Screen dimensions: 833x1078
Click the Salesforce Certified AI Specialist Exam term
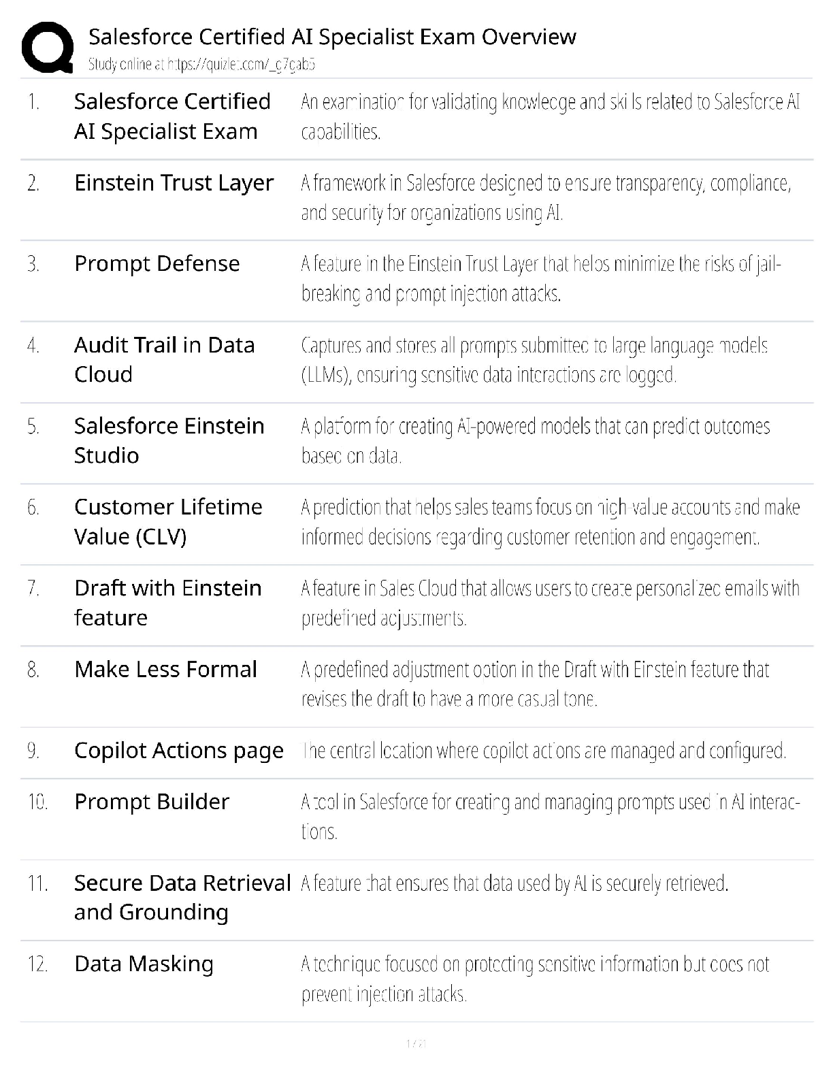(172, 116)
